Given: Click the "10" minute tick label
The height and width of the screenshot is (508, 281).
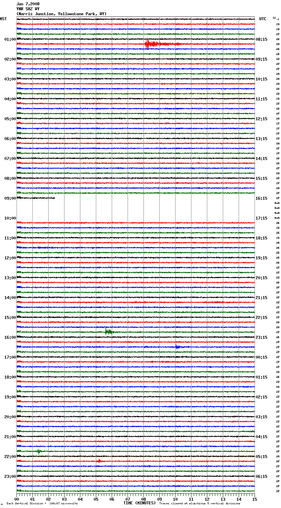Looking at the screenshot, I should 175,499.
